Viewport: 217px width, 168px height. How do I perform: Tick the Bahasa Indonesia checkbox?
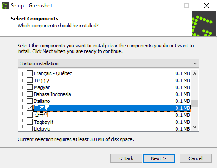coord(30,94)
